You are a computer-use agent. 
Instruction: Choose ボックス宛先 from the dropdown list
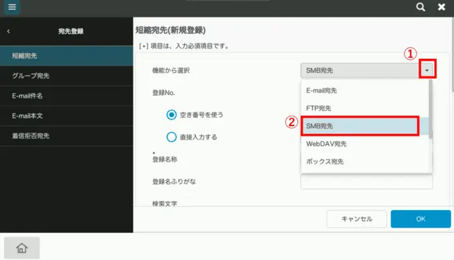click(x=363, y=161)
